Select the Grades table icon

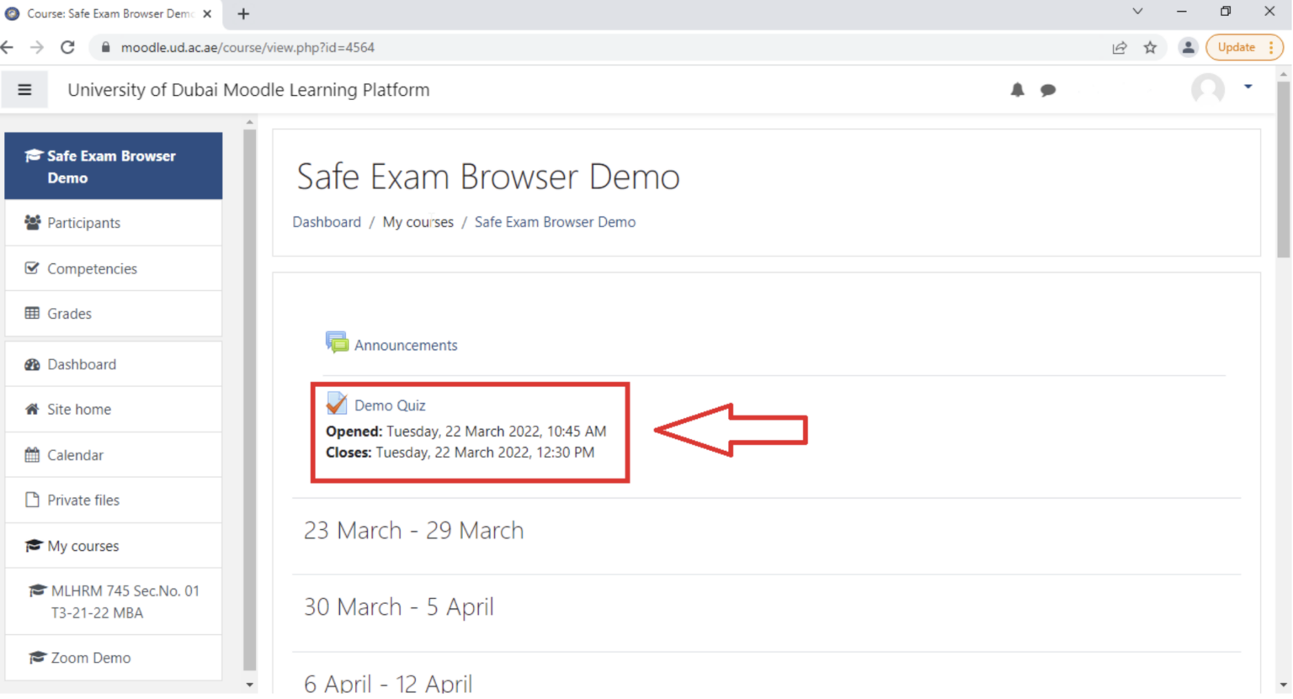tap(32, 313)
